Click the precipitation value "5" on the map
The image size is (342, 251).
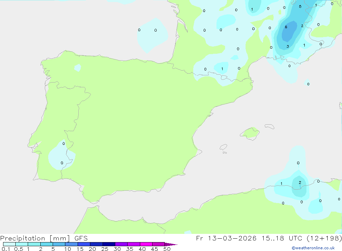coord(300,7)
